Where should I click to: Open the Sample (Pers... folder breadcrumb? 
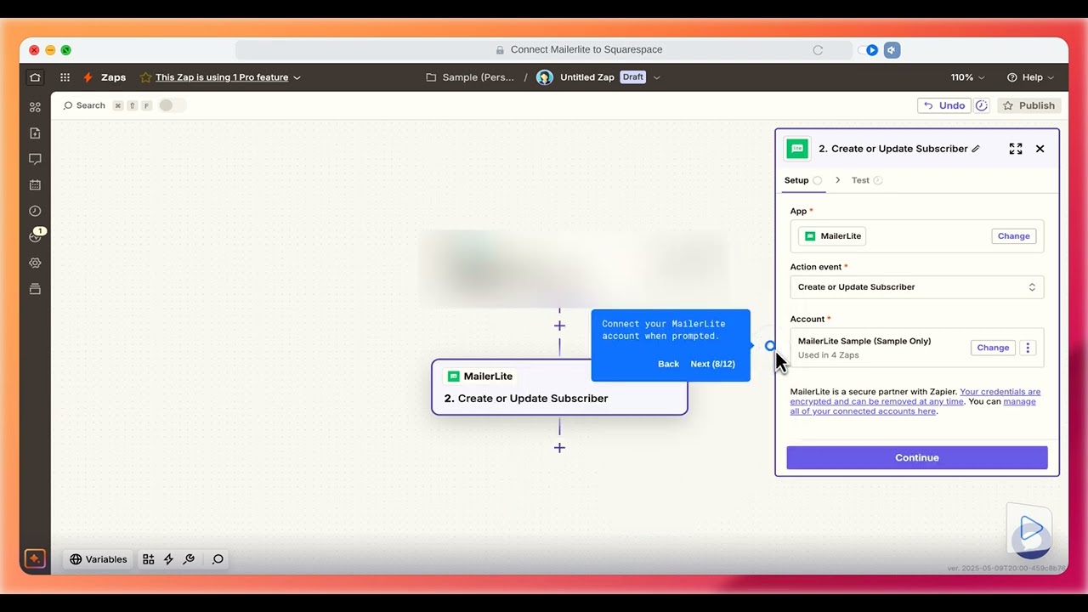[470, 77]
